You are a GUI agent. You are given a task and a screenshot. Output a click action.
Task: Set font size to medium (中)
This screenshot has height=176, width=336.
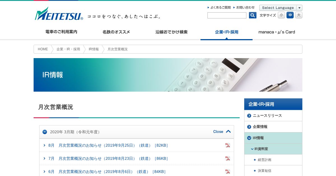tap(290, 15)
